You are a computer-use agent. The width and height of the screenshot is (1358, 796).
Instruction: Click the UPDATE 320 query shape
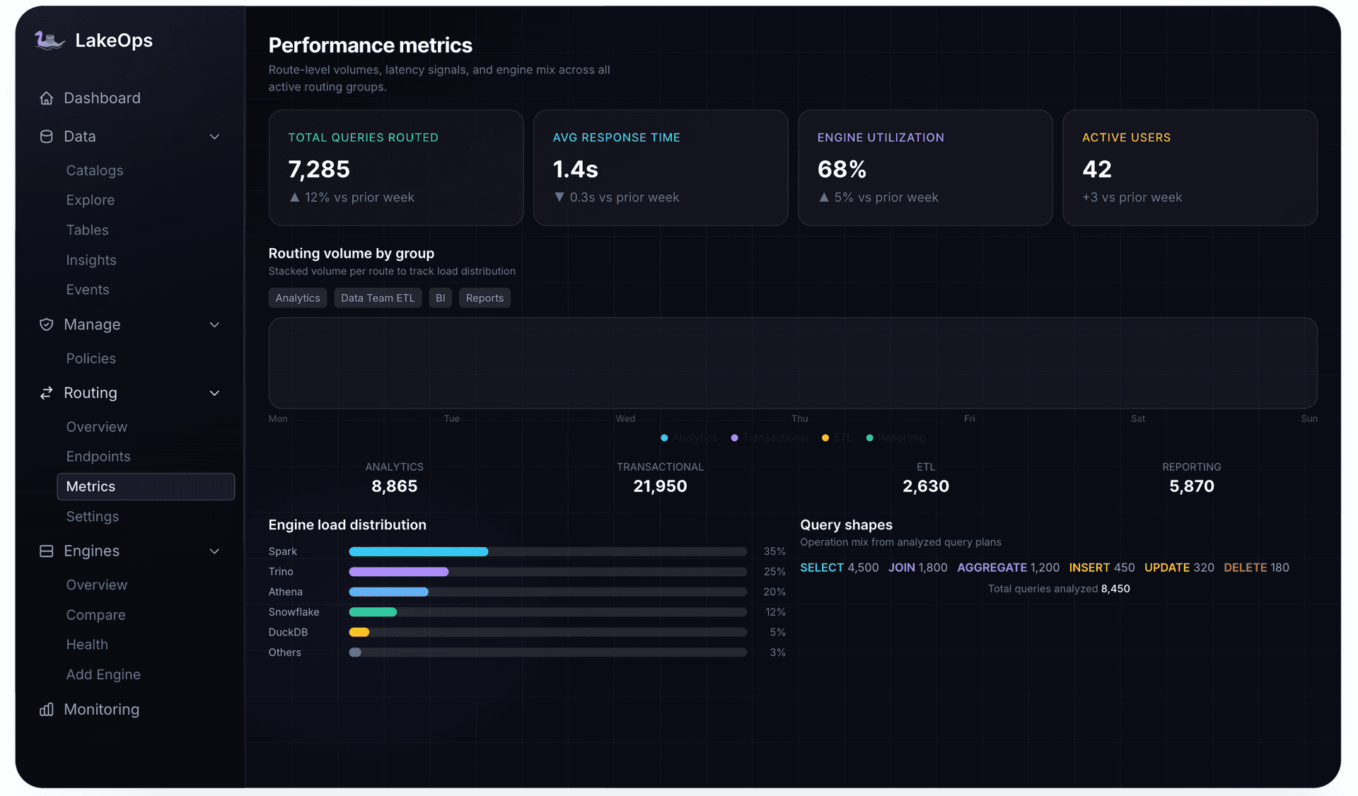point(1179,568)
